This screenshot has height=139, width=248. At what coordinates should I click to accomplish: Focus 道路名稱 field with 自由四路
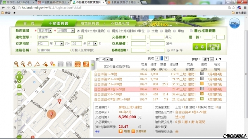pyautogui.click(x=54, y=50)
